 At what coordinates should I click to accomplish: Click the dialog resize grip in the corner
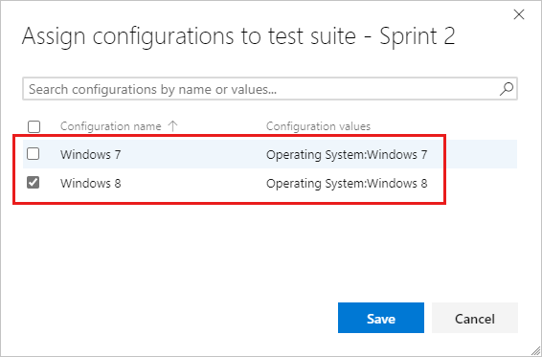(535, 350)
